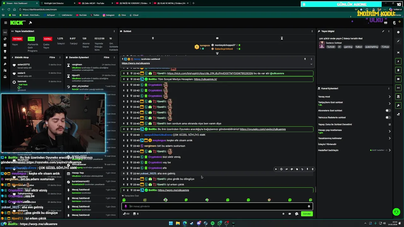Expand Hesap yaşı kısıtlaması settings
The height and width of the screenshot is (227, 404).
click(389, 131)
